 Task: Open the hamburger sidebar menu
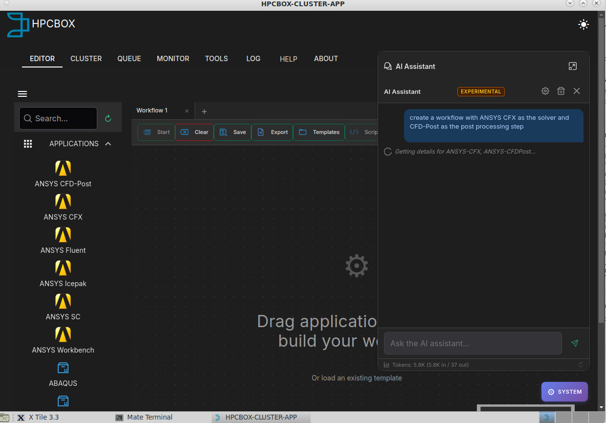[x=22, y=94]
